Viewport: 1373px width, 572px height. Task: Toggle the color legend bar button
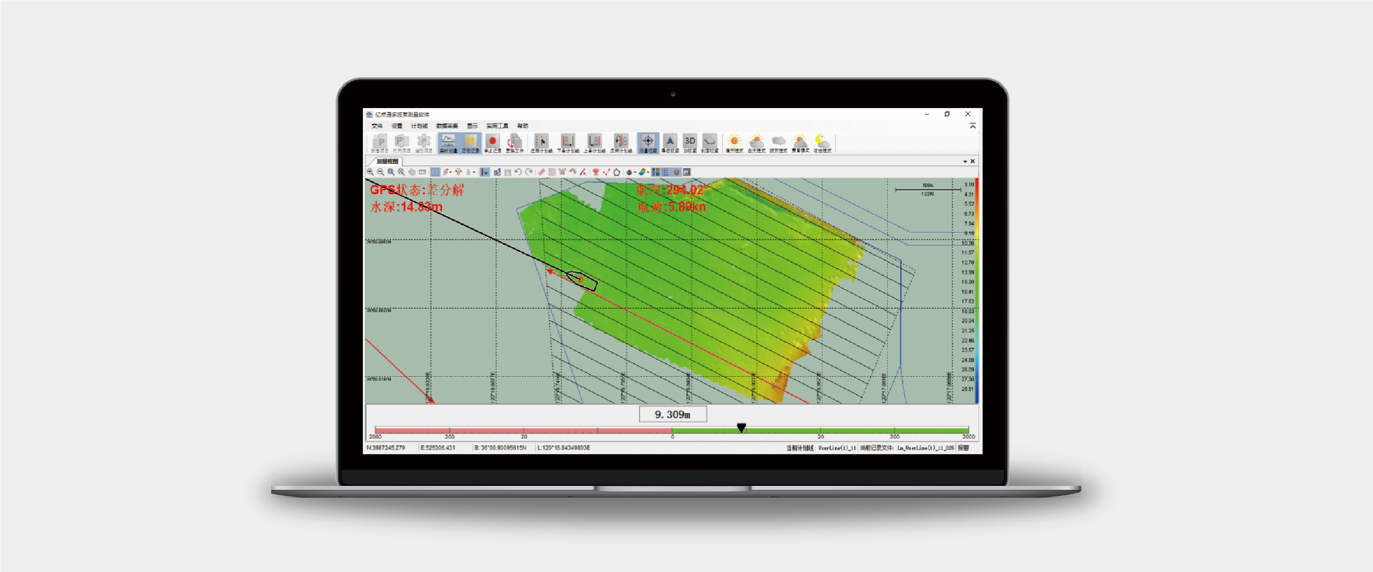655,172
